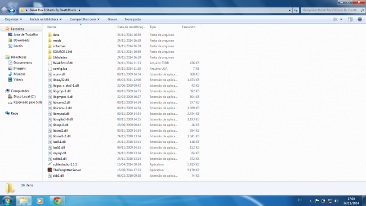Open the help question mark icon
The width and height of the screenshot is (366, 206).
click(360, 19)
